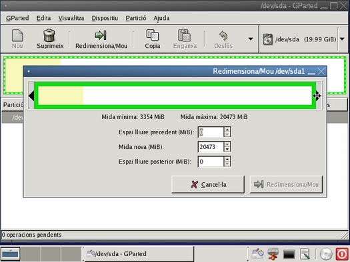Focus the Espai lliure posterior field
Image resolution: width=350 pixels, height=262 pixels.
coord(211,162)
